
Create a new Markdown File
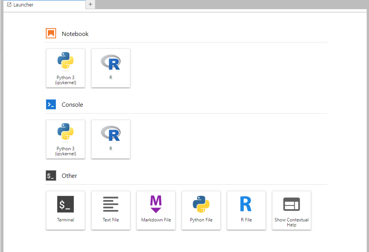coord(156,210)
